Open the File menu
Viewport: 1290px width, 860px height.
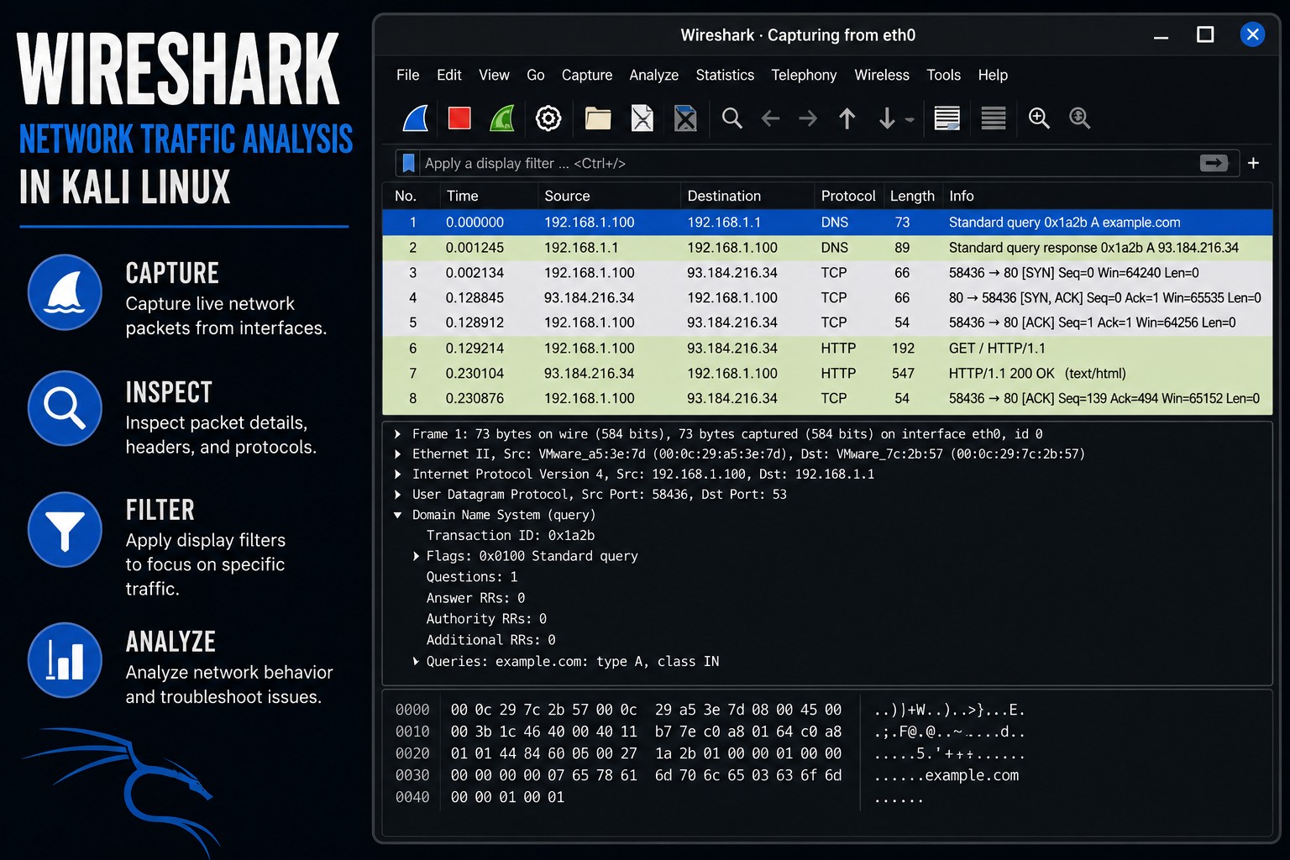(407, 76)
